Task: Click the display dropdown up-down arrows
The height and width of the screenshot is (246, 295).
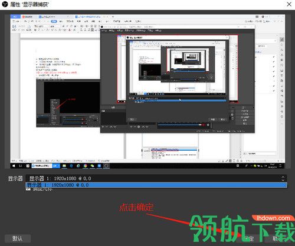Action: (283, 178)
